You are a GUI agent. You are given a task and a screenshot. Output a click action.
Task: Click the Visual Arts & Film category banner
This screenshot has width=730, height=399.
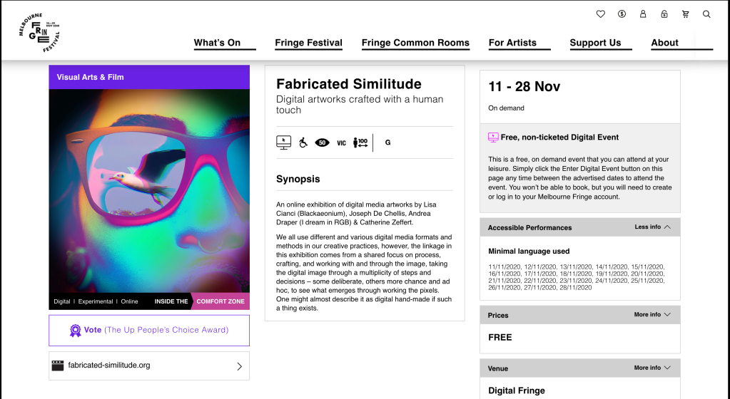click(149, 77)
